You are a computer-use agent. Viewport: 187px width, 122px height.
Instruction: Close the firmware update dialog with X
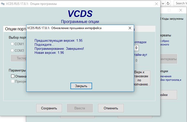coord(130,28)
